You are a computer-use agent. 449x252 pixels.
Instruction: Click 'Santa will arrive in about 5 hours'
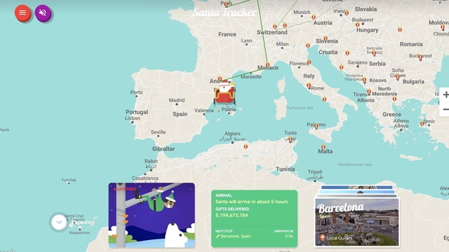click(251, 202)
